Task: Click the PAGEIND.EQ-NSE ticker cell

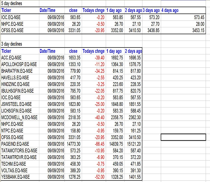Action: pos(15,144)
